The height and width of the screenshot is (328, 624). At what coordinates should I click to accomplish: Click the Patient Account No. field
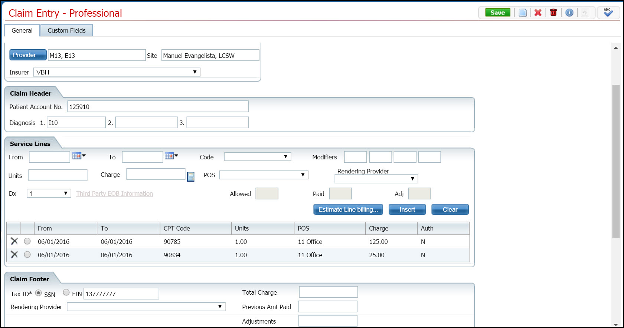(158, 107)
